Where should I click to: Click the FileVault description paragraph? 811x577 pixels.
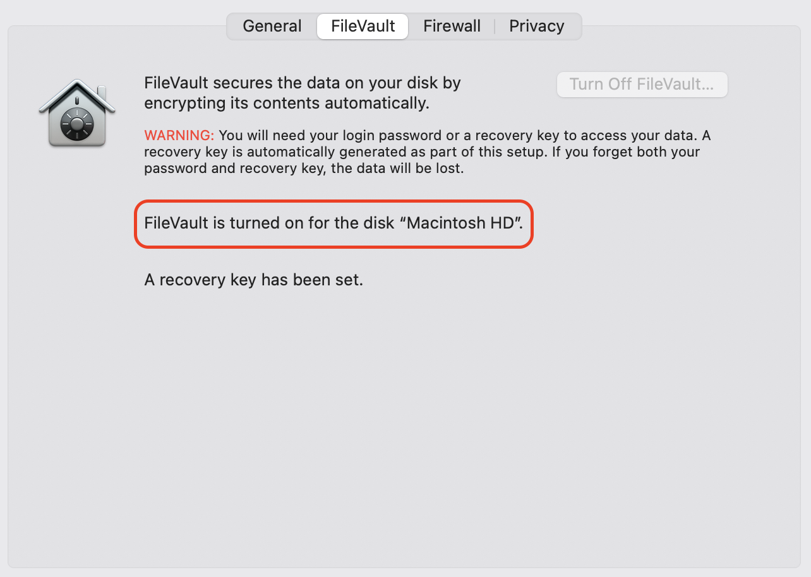pyautogui.click(x=303, y=92)
